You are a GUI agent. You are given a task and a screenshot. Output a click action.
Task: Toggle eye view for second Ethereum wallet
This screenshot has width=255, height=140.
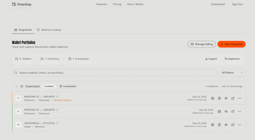pyautogui.click(x=226, y=112)
